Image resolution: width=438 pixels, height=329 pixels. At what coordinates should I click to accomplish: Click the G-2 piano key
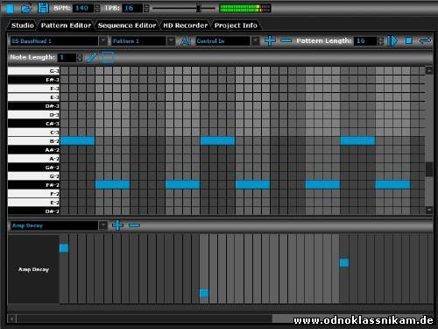click(33, 176)
